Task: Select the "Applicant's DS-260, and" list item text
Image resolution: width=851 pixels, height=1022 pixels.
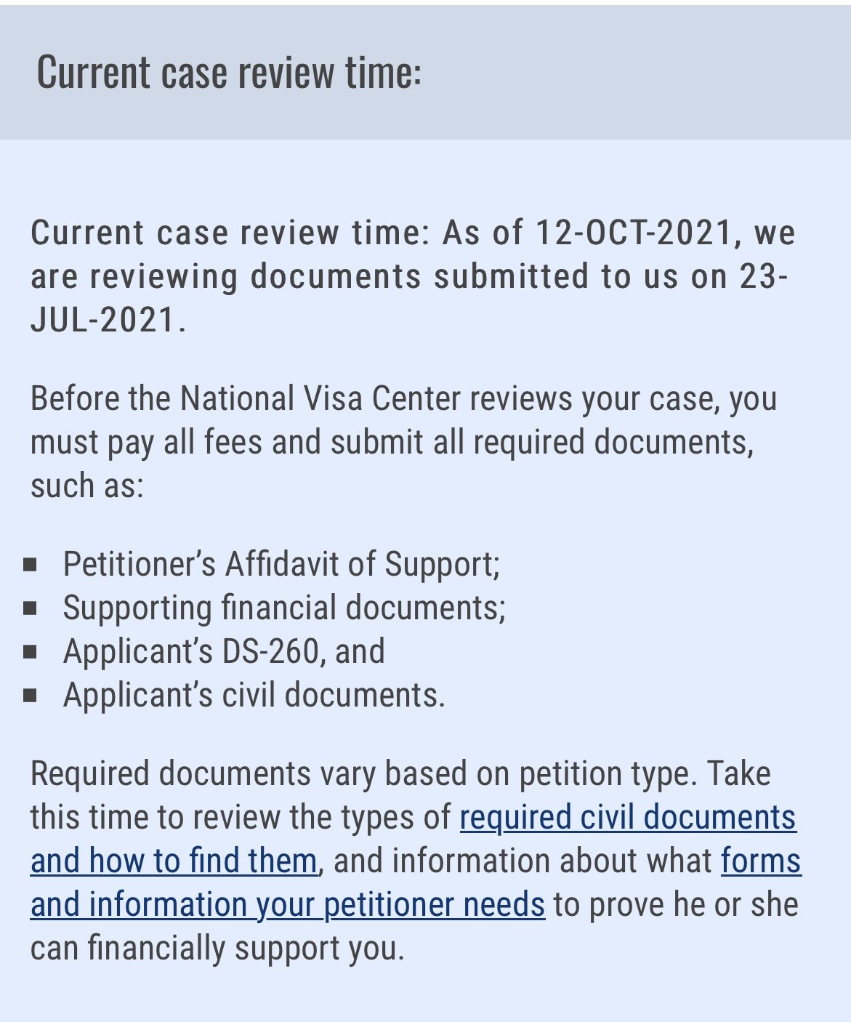Action: [224, 651]
